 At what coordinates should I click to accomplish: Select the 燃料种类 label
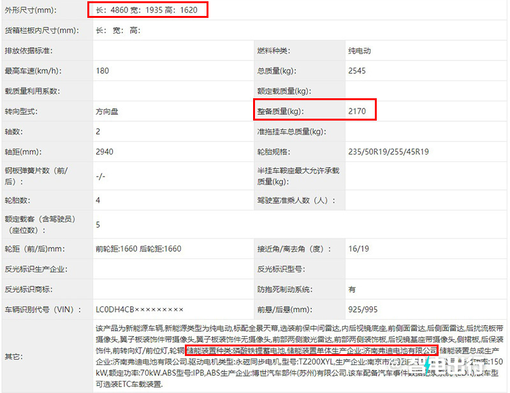[x=273, y=51]
